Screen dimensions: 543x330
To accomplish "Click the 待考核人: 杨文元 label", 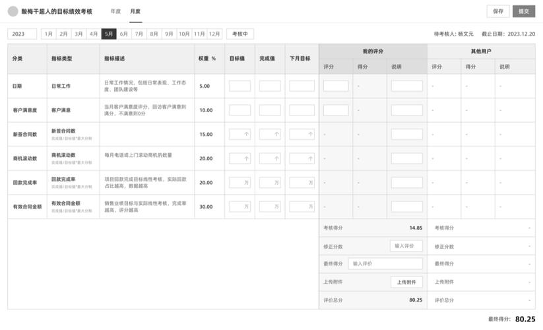I will [x=453, y=34].
